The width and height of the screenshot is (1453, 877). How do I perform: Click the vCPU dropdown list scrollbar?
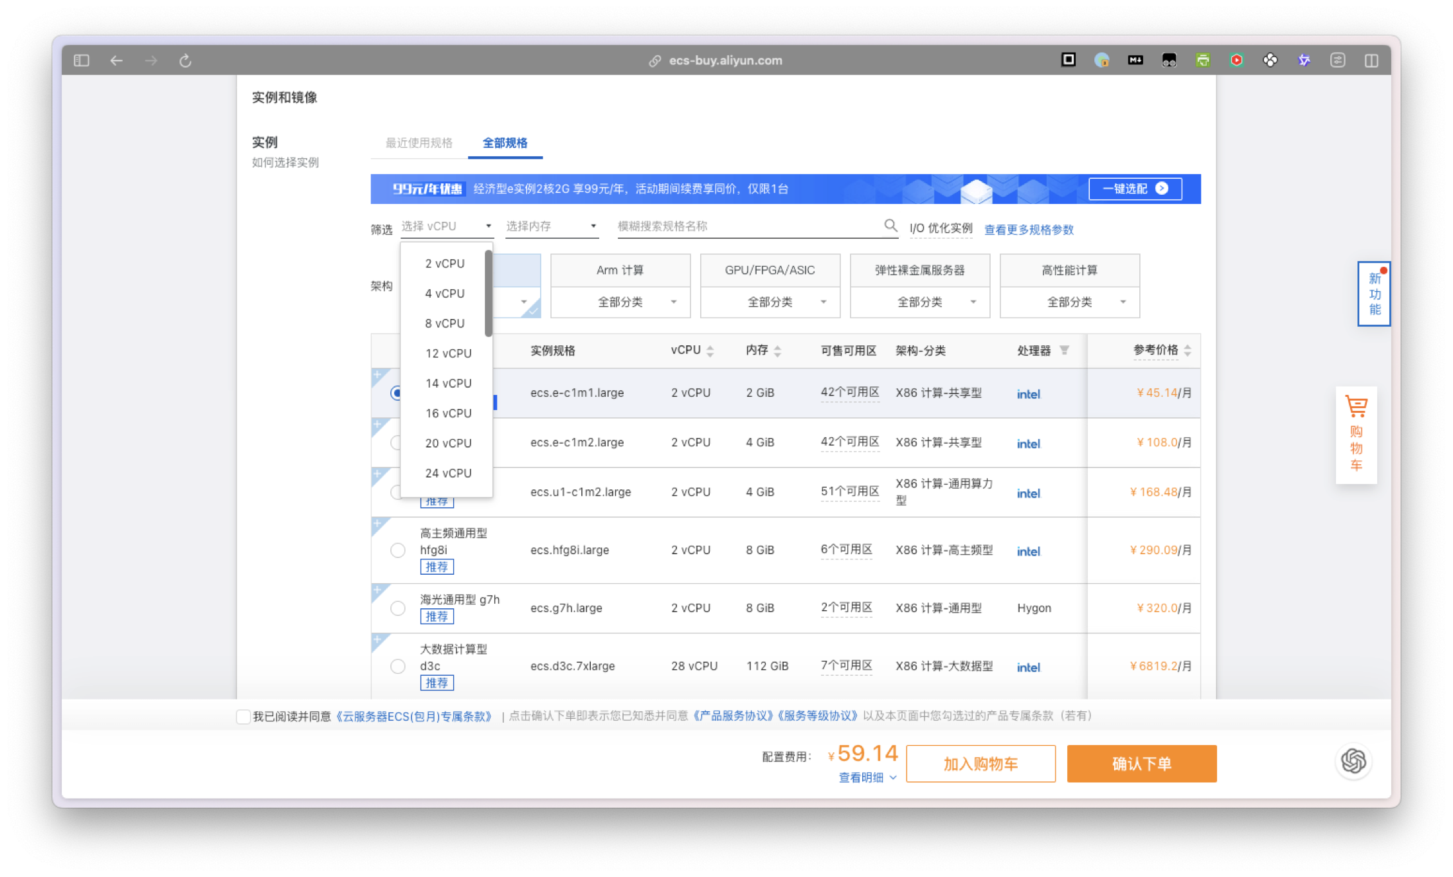[489, 293]
